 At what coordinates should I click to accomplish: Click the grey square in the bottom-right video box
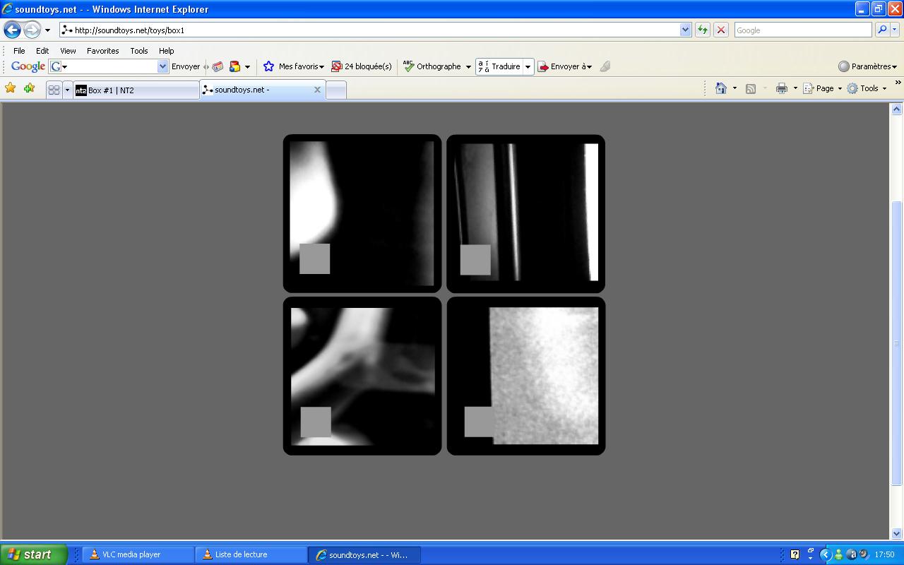pyautogui.click(x=480, y=422)
